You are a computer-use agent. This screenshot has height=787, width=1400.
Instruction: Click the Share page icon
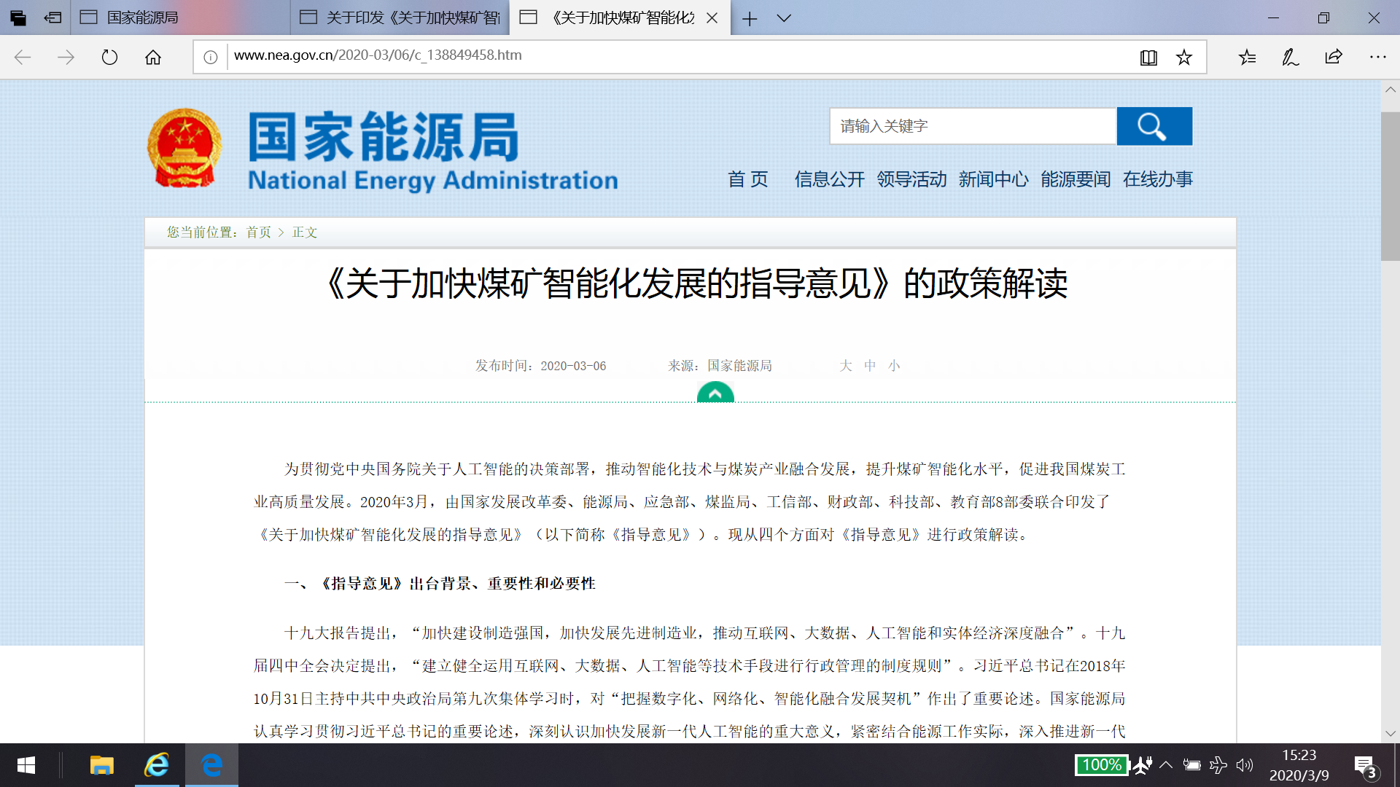click(x=1334, y=57)
